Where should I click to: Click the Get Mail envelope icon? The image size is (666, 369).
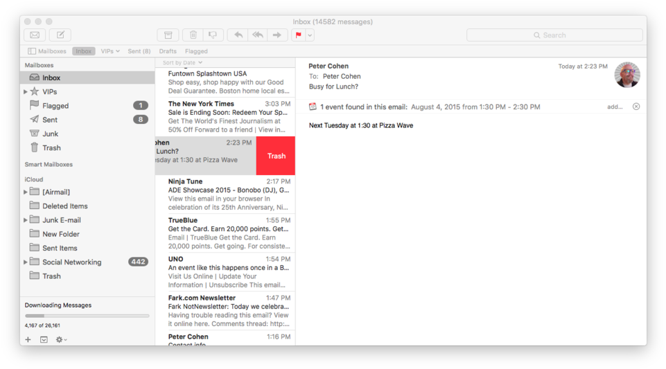tap(35, 35)
